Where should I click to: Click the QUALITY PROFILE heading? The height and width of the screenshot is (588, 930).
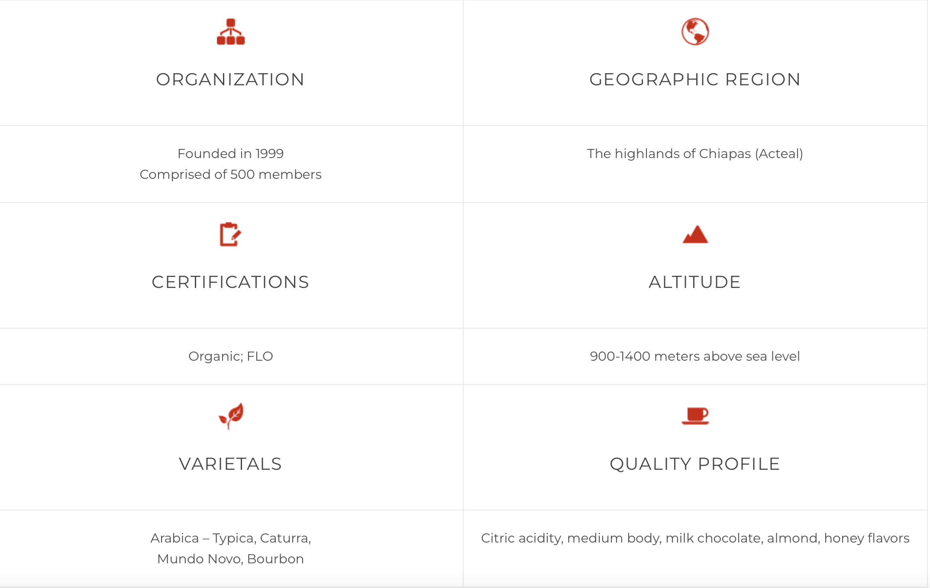695,464
